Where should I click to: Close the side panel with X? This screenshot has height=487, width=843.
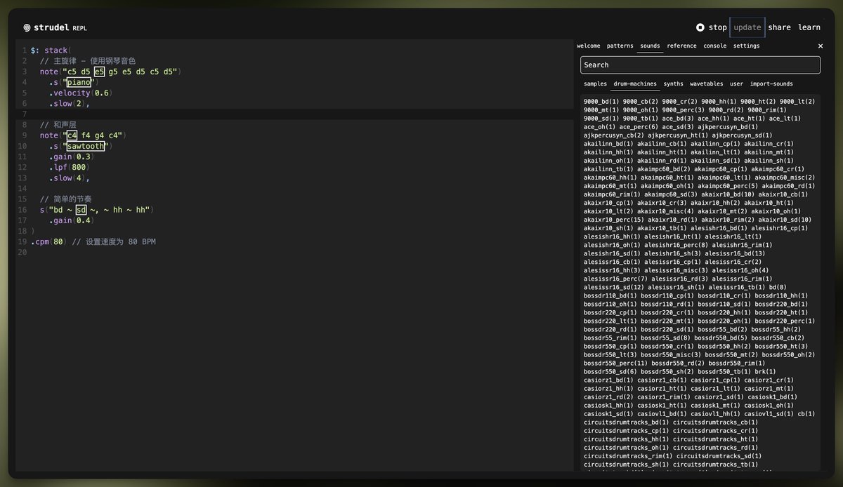point(820,46)
